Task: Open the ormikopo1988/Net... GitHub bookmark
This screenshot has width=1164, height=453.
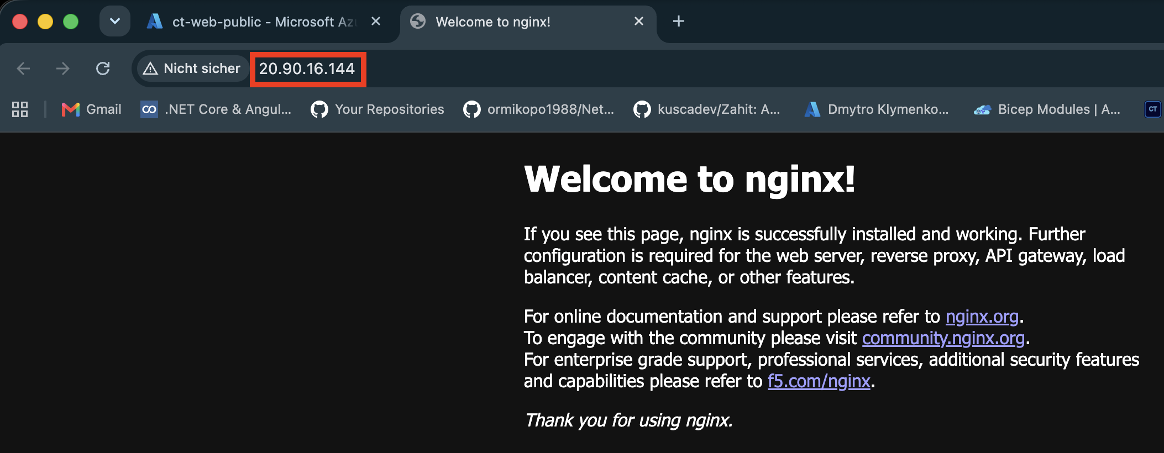Action: 539,109
